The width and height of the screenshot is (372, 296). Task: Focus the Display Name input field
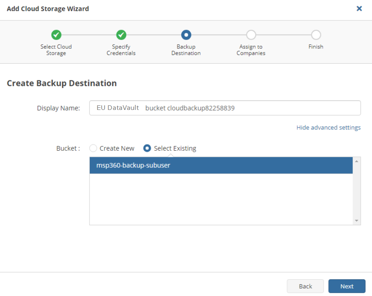225,108
